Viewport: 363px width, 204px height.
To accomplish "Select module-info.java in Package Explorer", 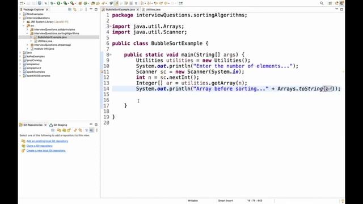I will pyautogui.click(x=44, y=49).
